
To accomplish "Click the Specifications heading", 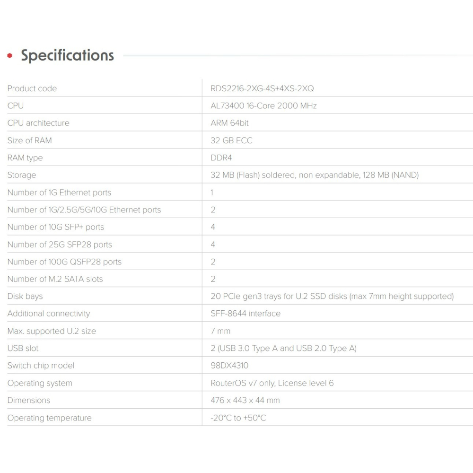I will point(67,55).
